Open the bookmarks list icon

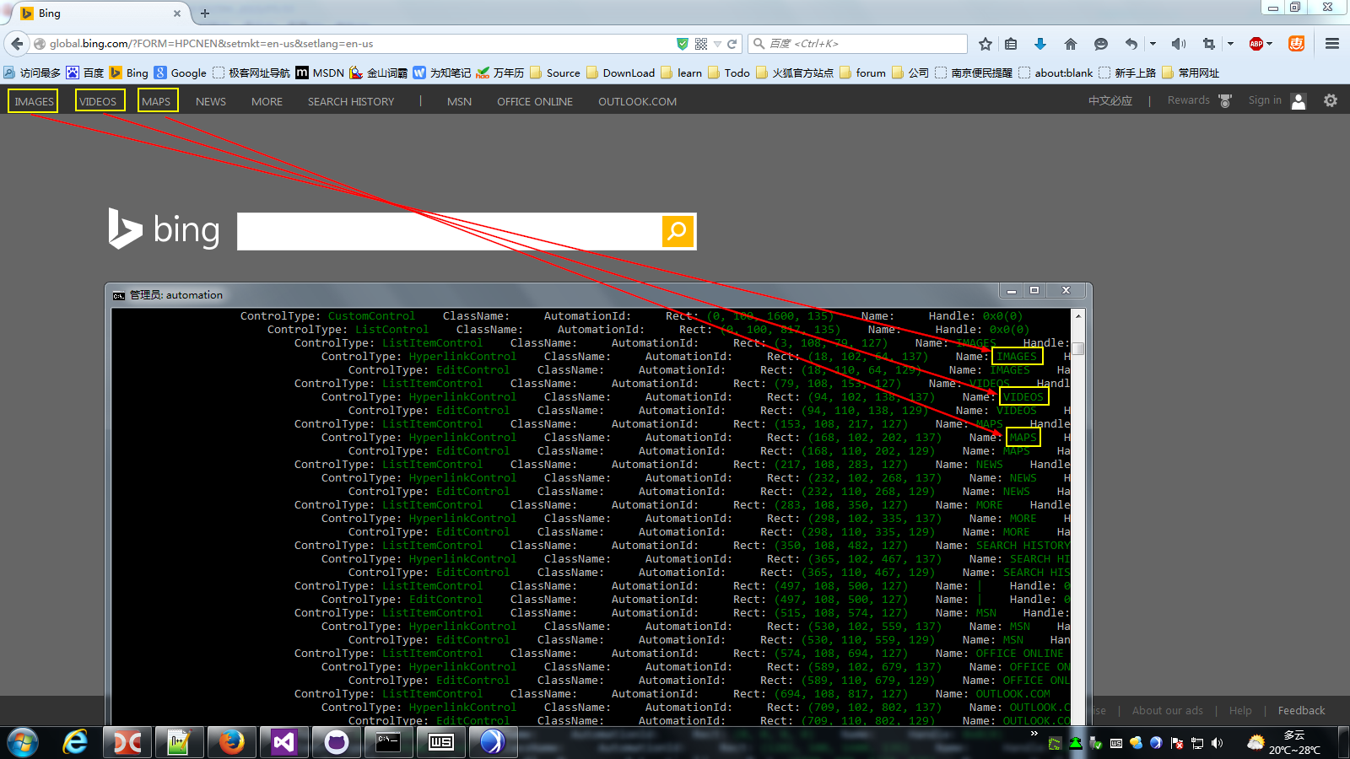(1011, 44)
